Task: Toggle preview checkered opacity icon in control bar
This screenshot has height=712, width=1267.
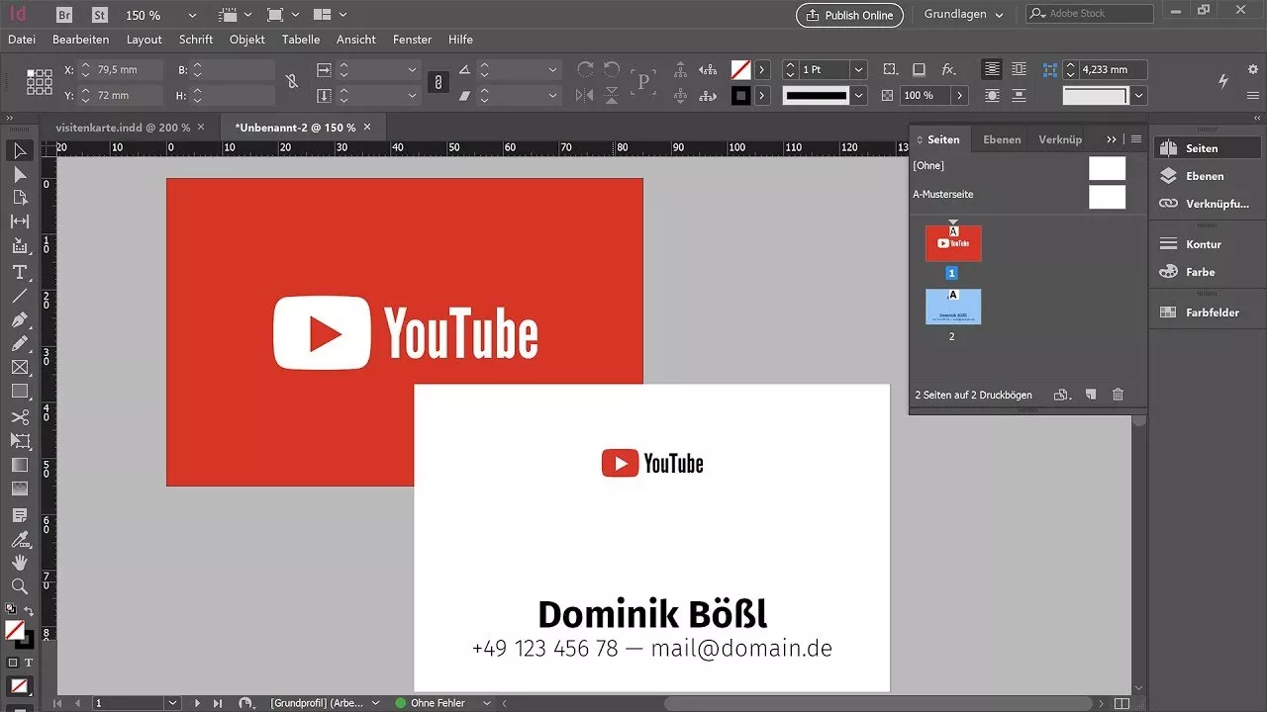Action: (888, 95)
